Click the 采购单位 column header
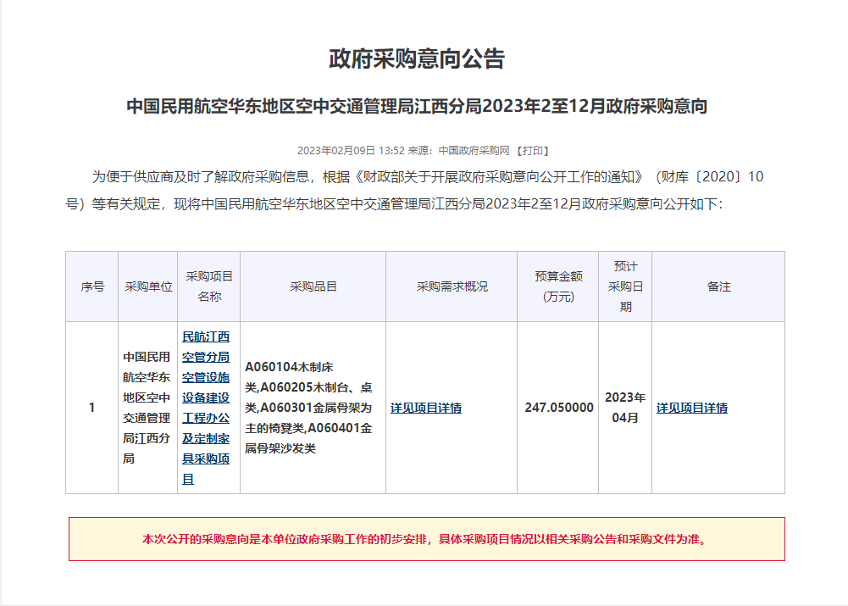Image resolution: width=848 pixels, height=606 pixels. 148,286
